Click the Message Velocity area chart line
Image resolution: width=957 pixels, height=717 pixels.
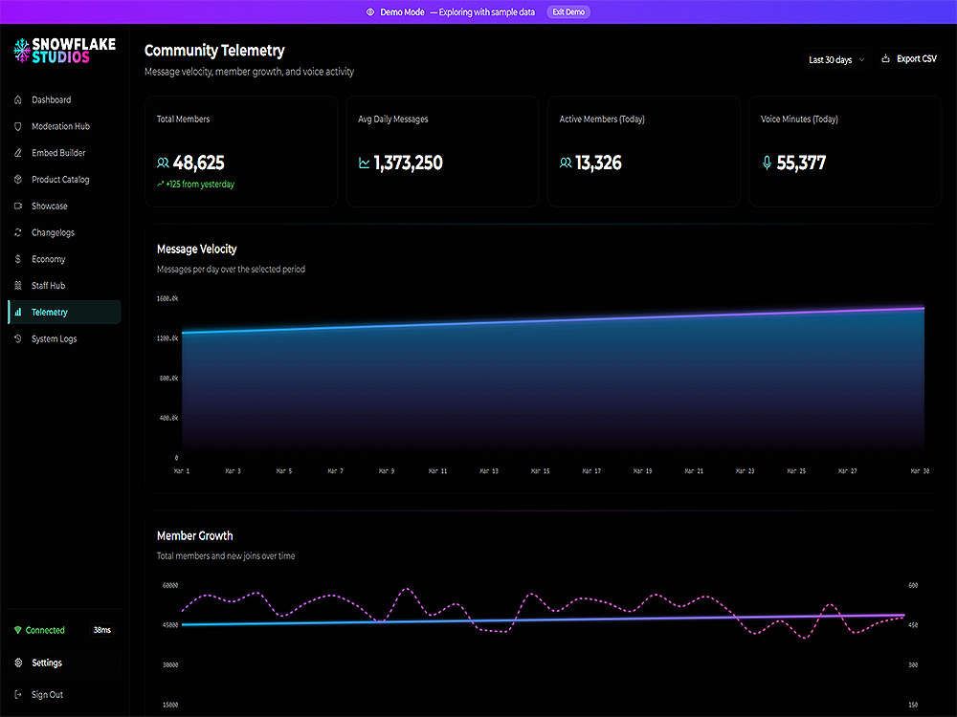coord(552,320)
